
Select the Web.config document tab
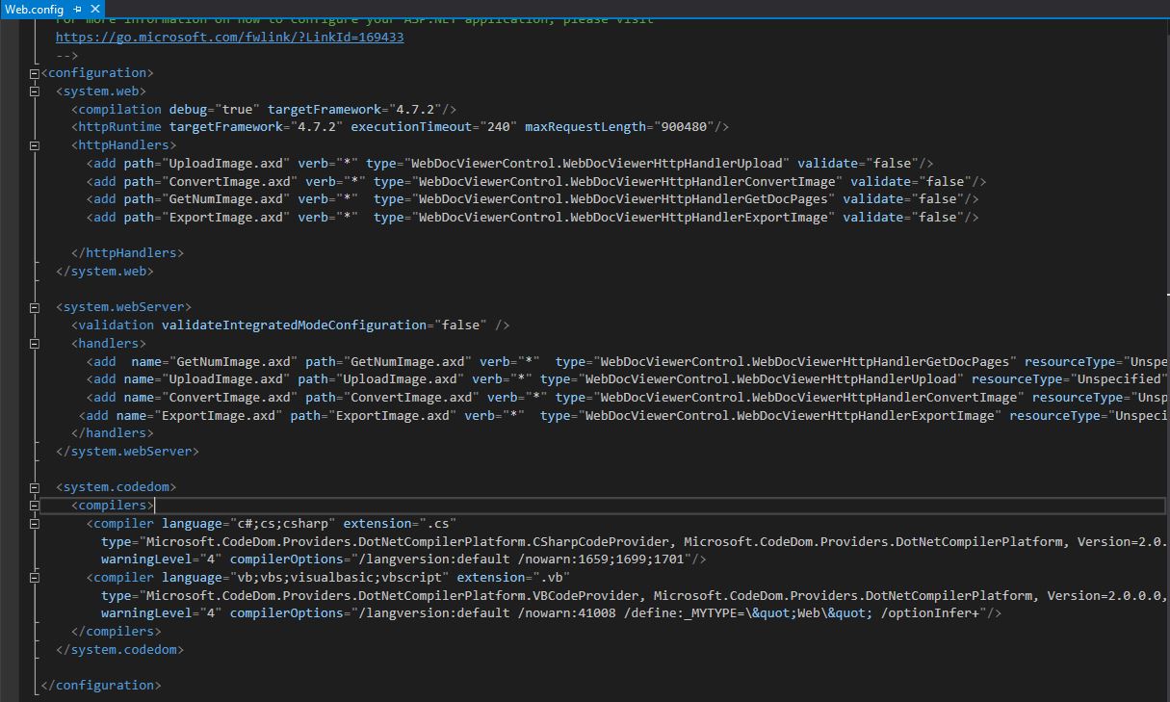(x=34, y=9)
